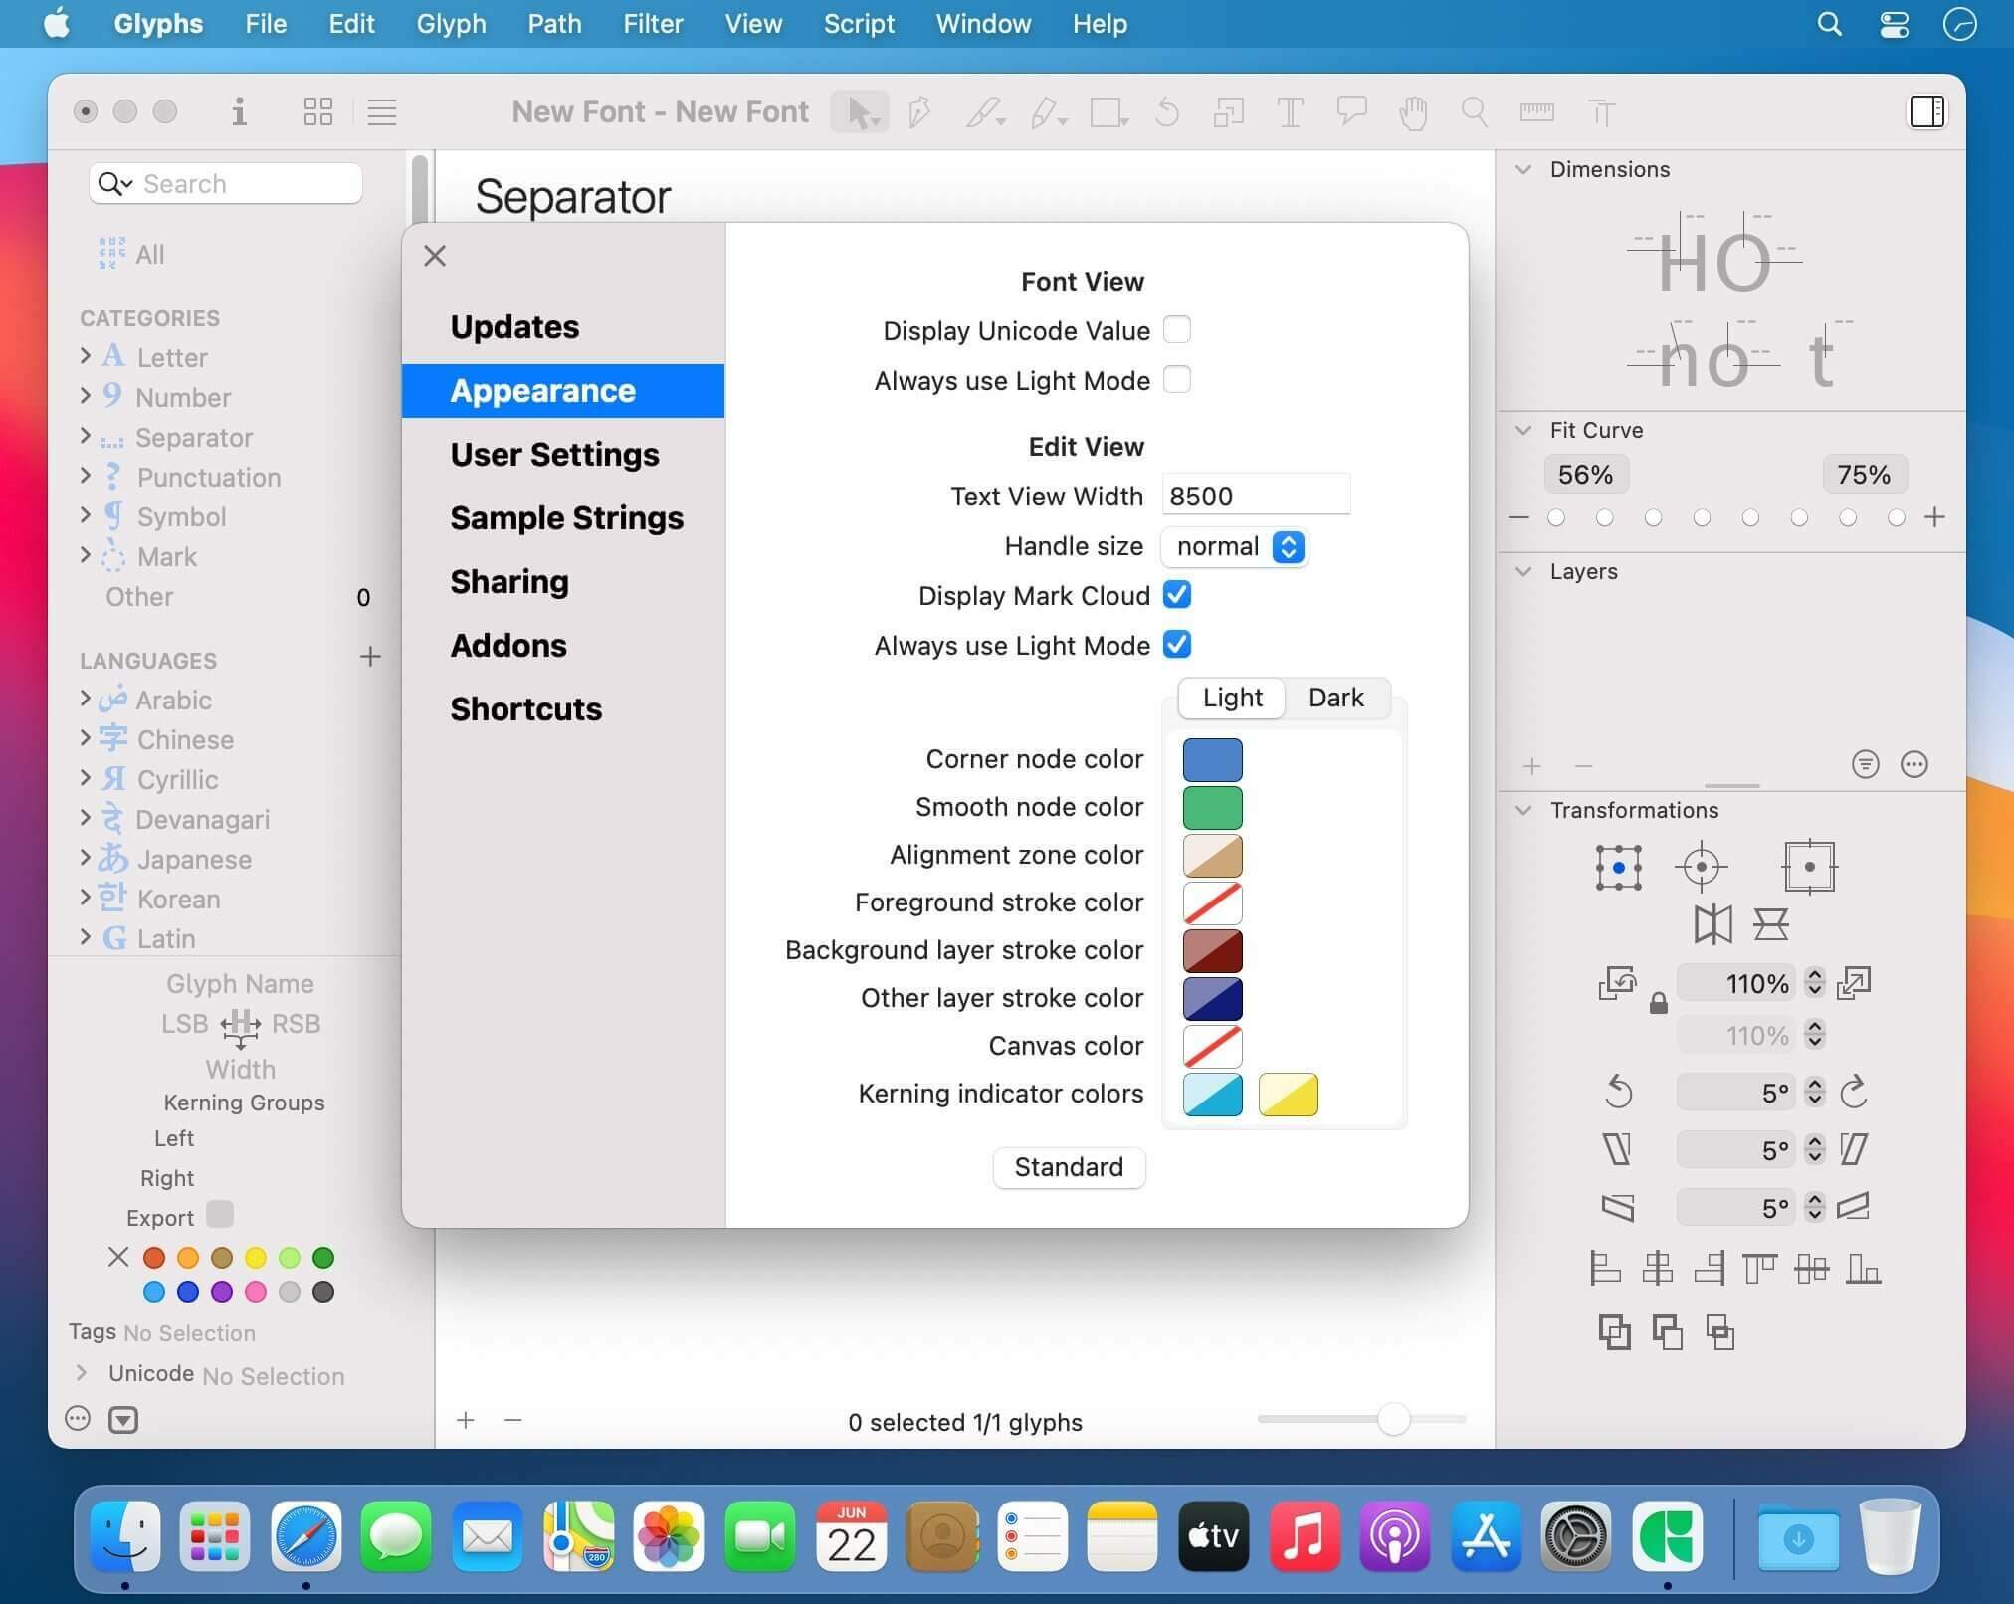Select the Hand tool

[1413, 112]
